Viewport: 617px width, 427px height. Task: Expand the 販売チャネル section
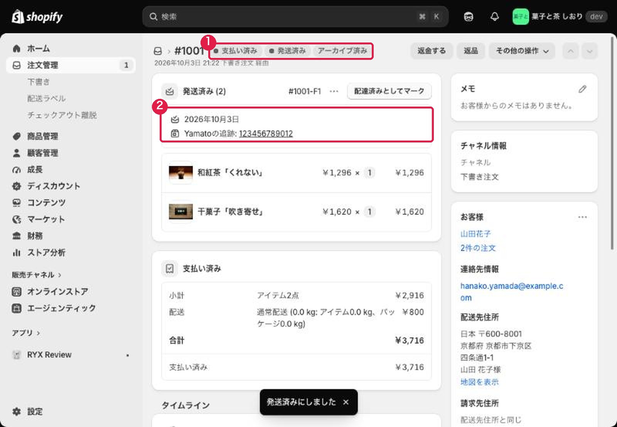tap(37, 275)
